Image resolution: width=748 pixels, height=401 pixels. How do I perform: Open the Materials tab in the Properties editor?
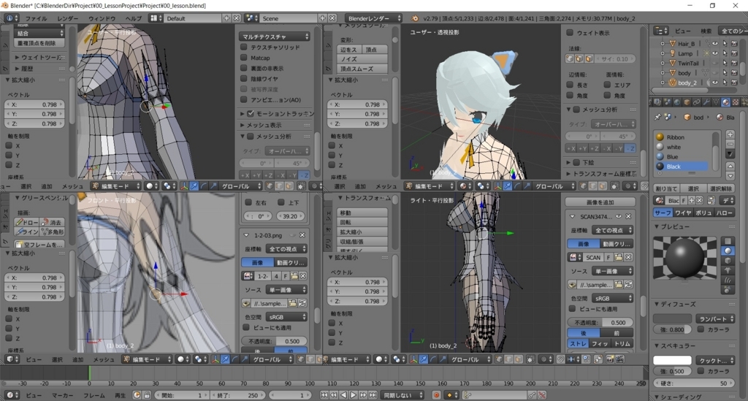click(725, 102)
